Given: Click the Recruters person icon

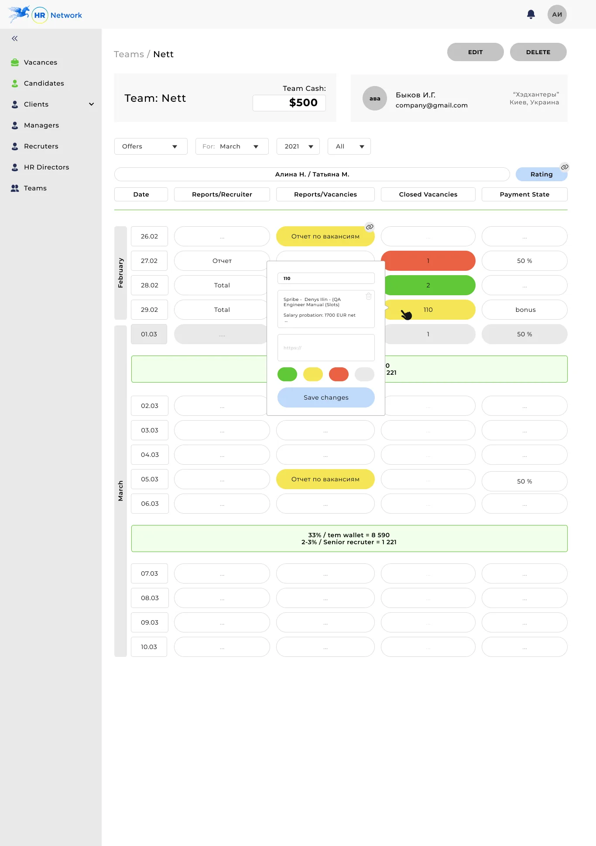Looking at the screenshot, I should coord(15,146).
